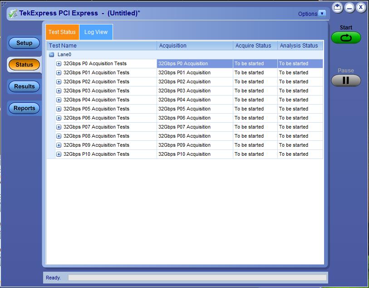
Task: Expand 32Gbps P09 Acquisition Tests row
Action: [59, 145]
